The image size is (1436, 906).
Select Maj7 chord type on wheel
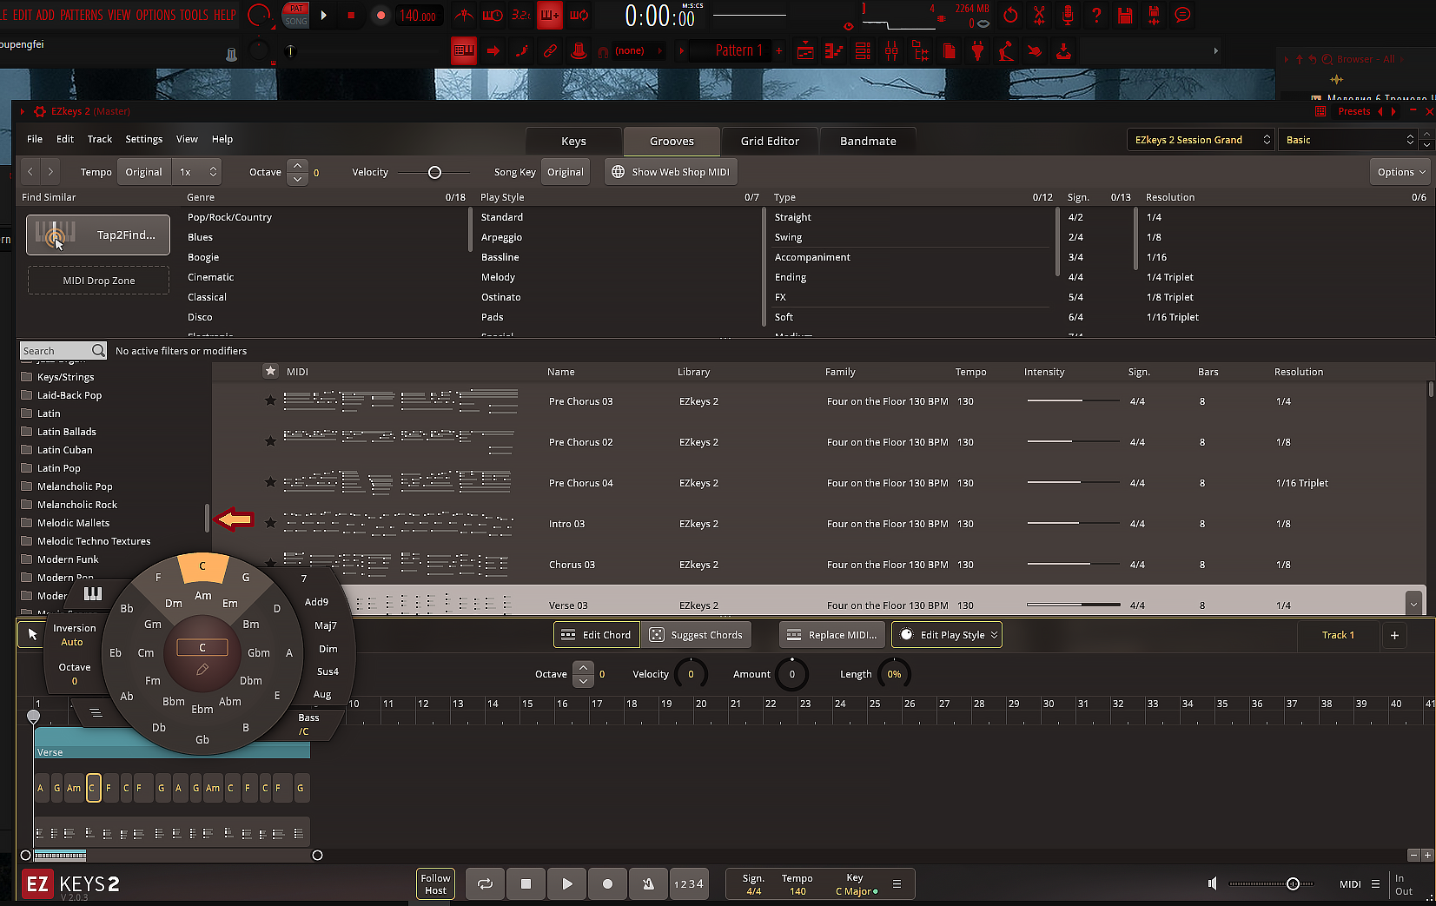pyautogui.click(x=326, y=625)
